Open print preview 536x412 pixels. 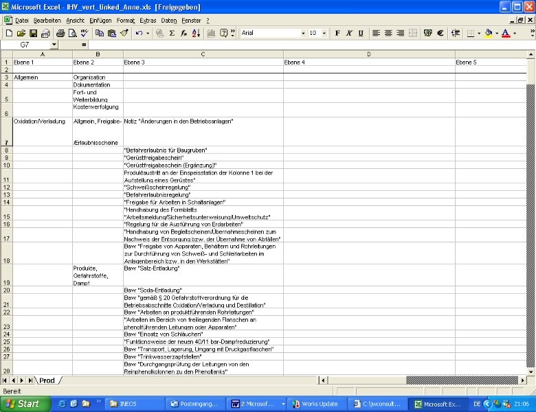pyautogui.click(x=72, y=33)
